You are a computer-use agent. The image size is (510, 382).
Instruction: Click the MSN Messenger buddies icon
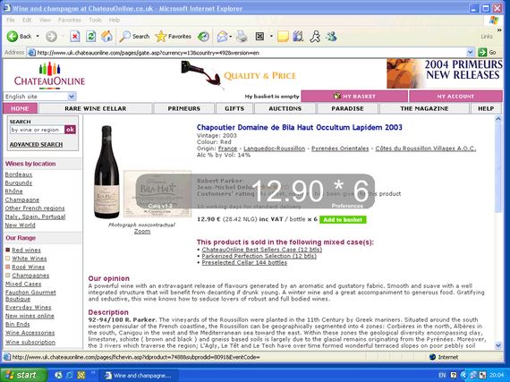point(331,37)
